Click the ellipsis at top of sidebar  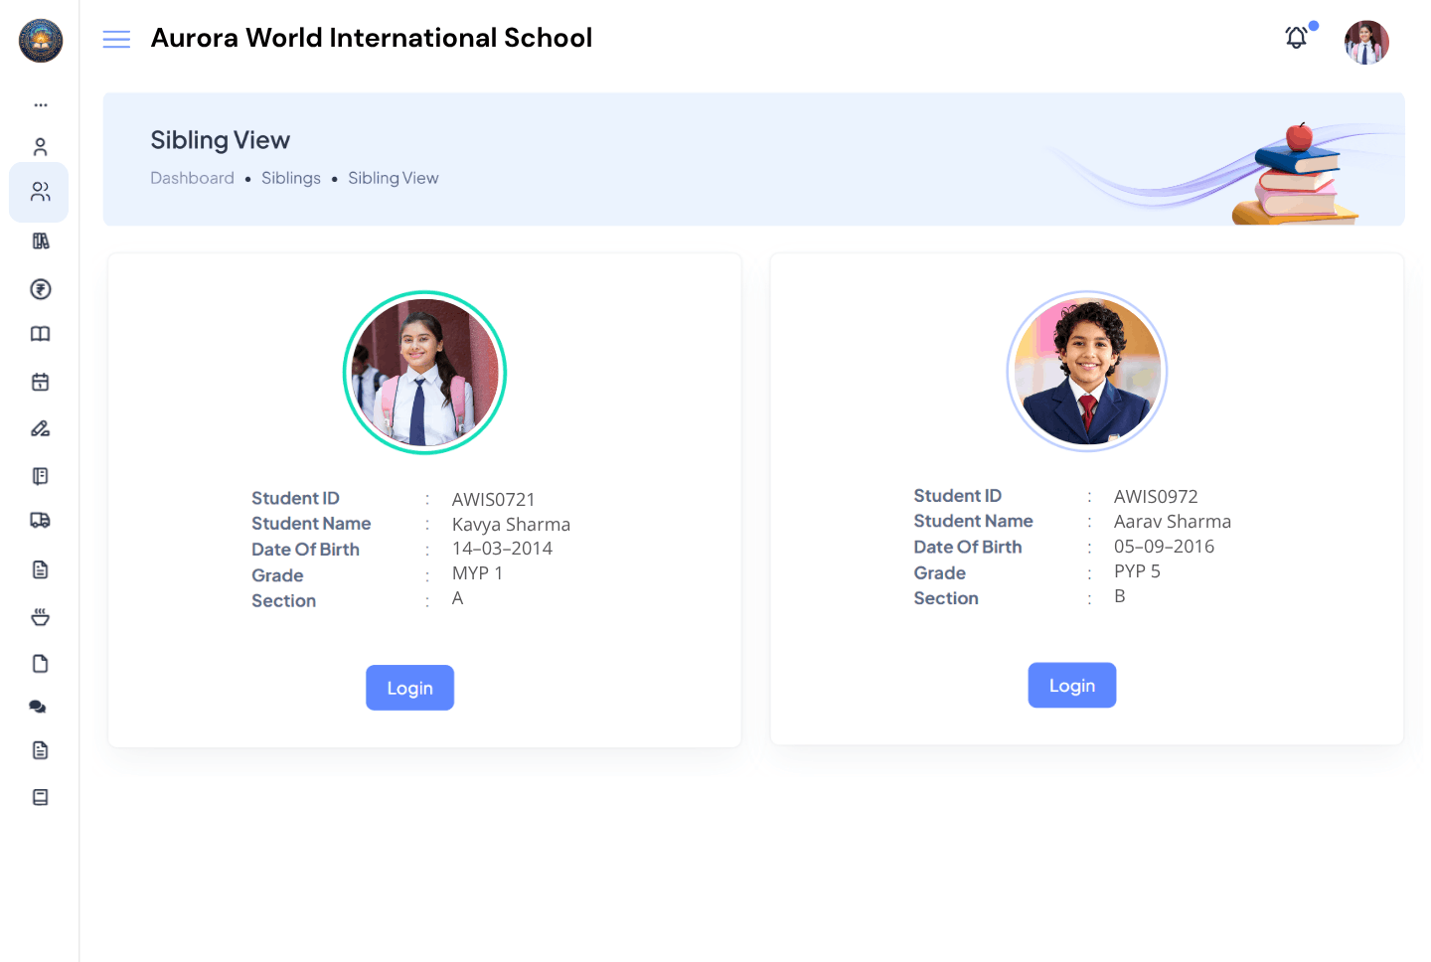(40, 103)
